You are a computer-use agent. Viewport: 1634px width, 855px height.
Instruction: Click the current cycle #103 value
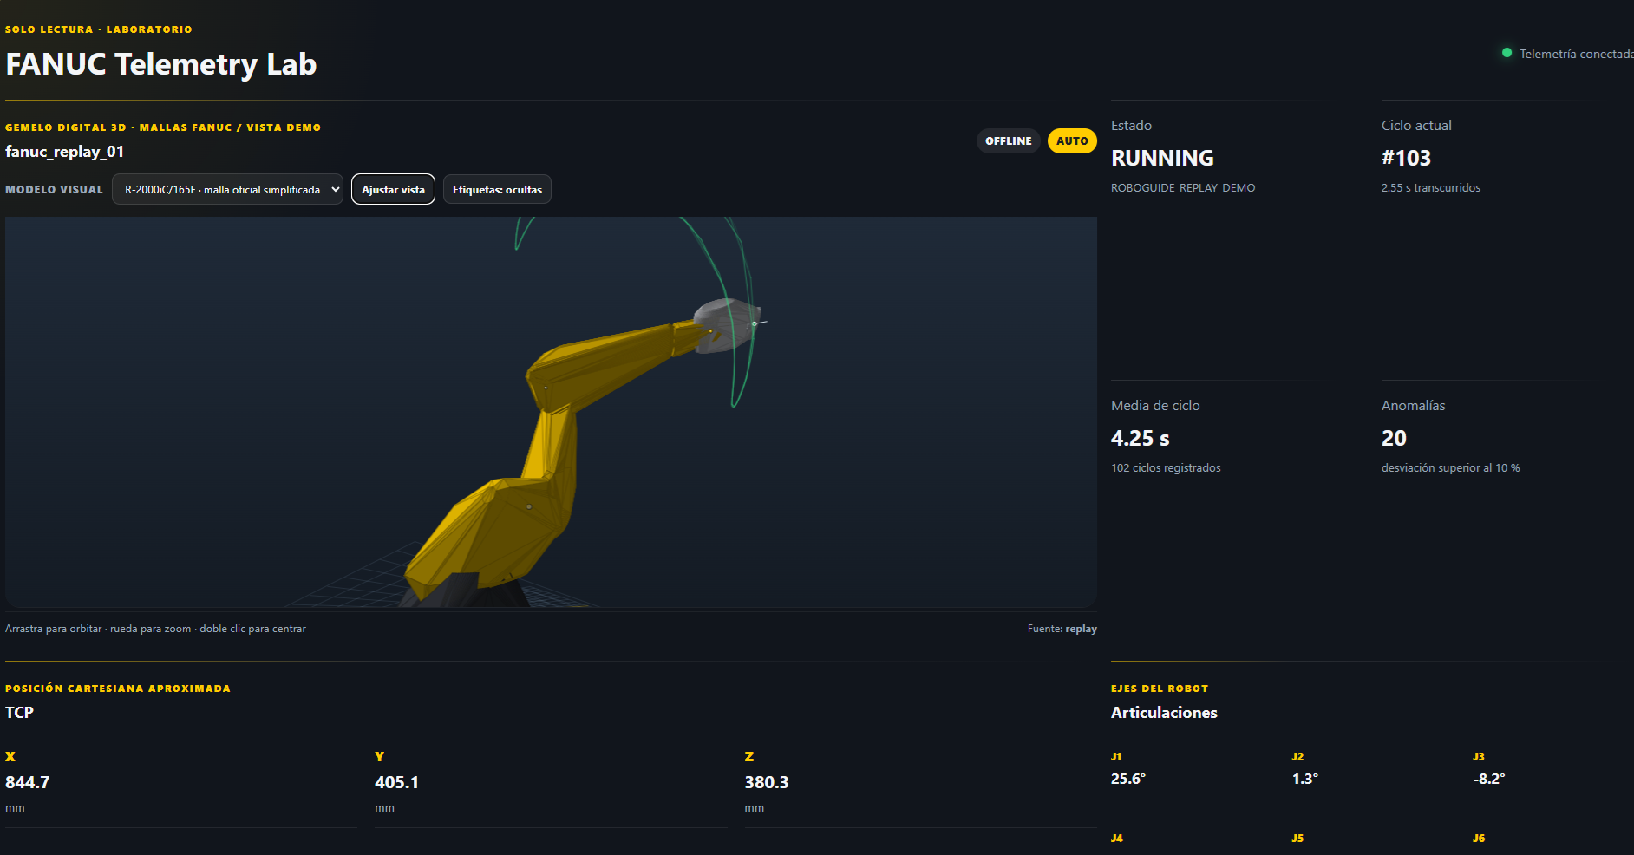[1406, 158]
